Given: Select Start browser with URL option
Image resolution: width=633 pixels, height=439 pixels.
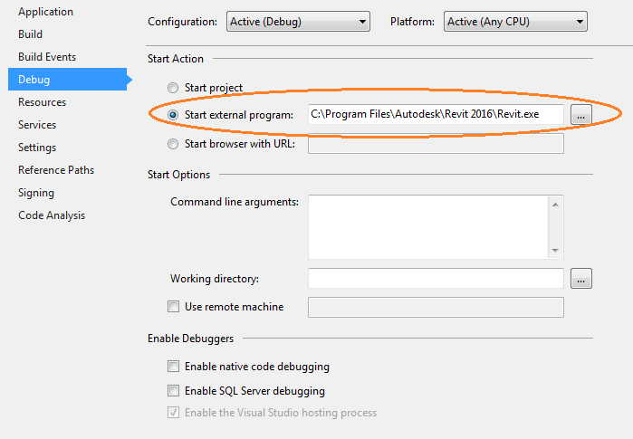Looking at the screenshot, I should [173, 143].
